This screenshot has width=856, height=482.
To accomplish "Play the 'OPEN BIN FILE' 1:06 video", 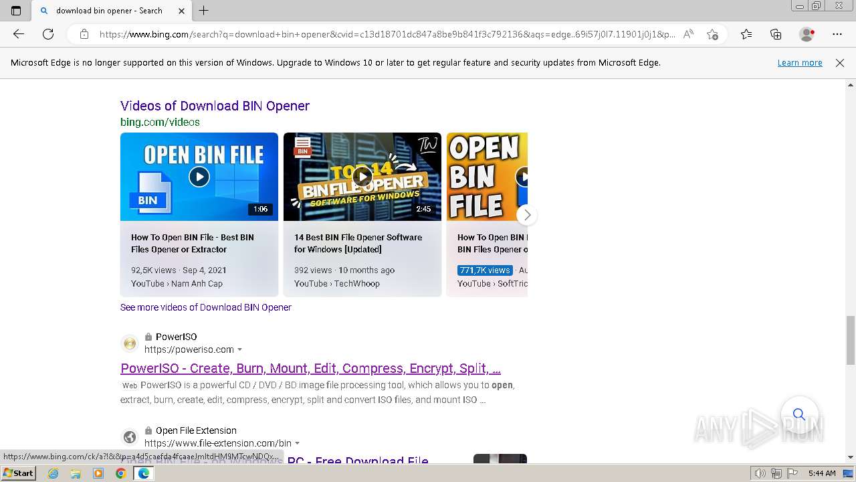I will pos(199,177).
